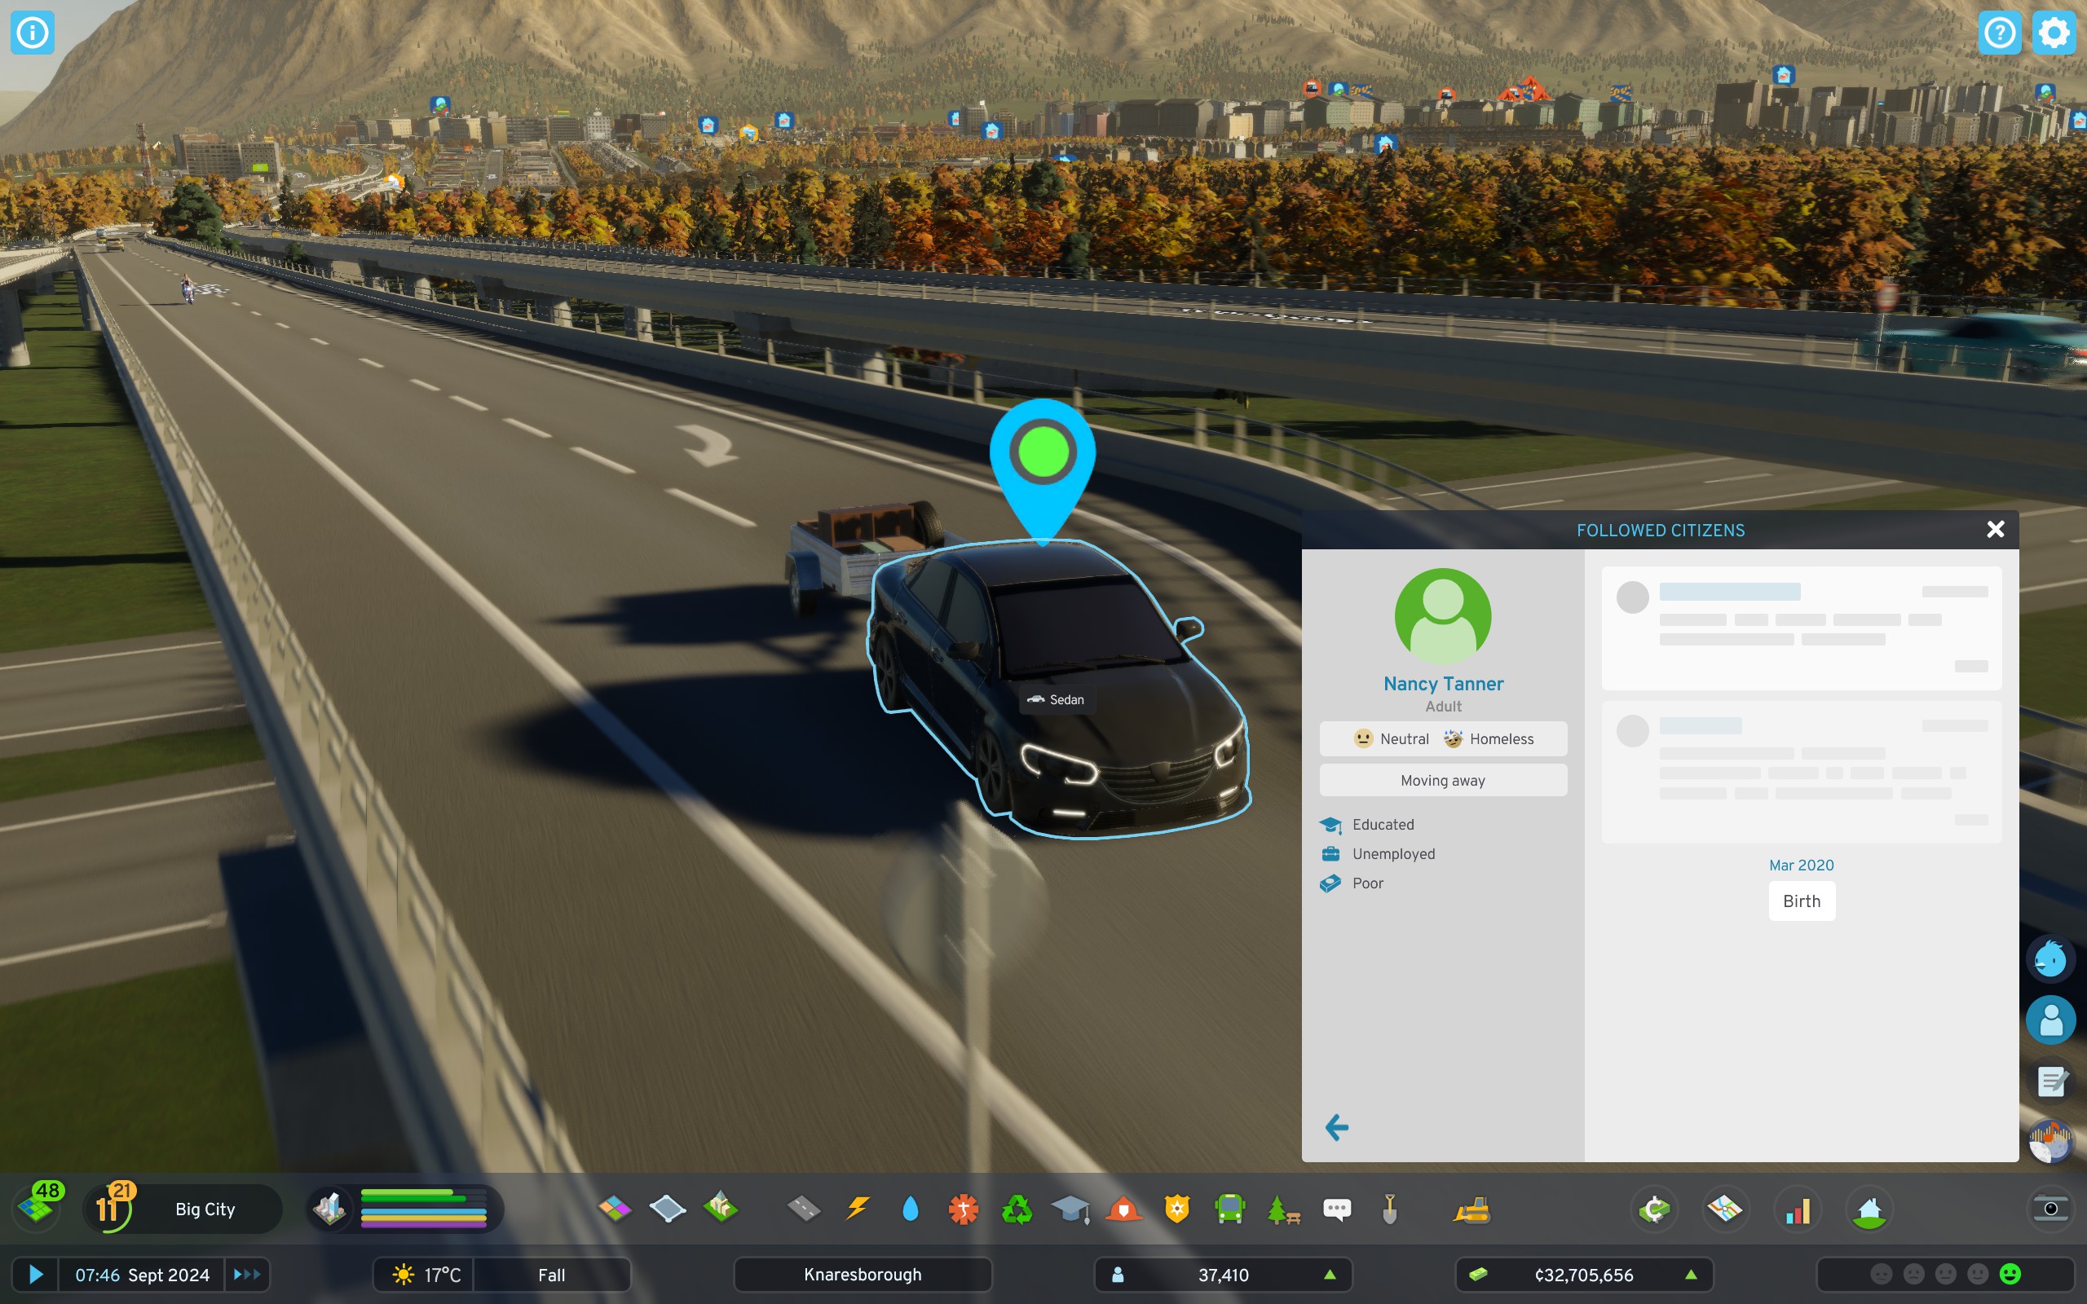The height and width of the screenshot is (1304, 2087).
Task: Open the settings gear menu
Action: pos(2054,33)
